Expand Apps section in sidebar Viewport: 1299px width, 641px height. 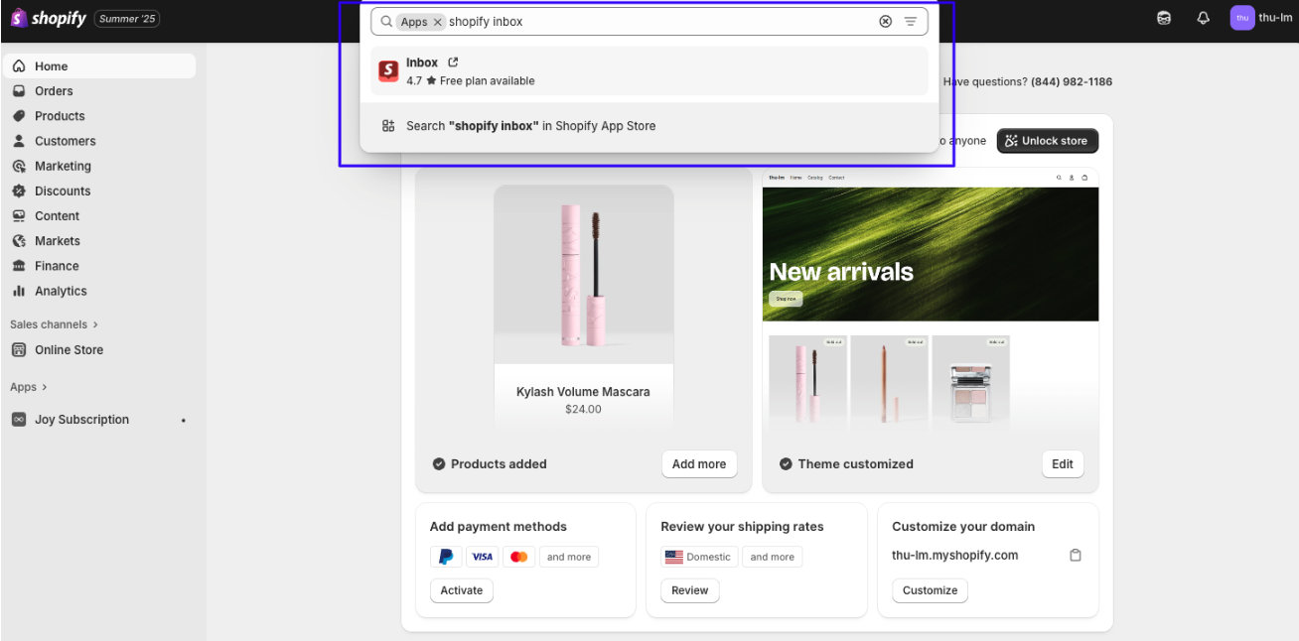tap(29, 387)
